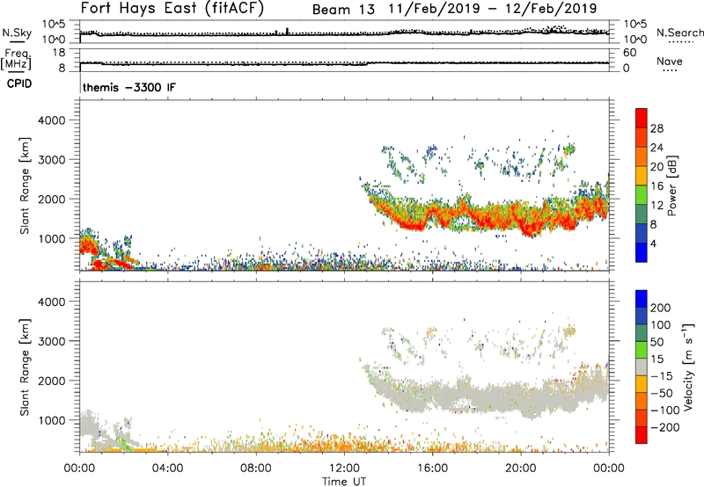The image size is (704, 487).
Task: Click the '-200' velocity colorbar value
Action: tap(664, 427)
